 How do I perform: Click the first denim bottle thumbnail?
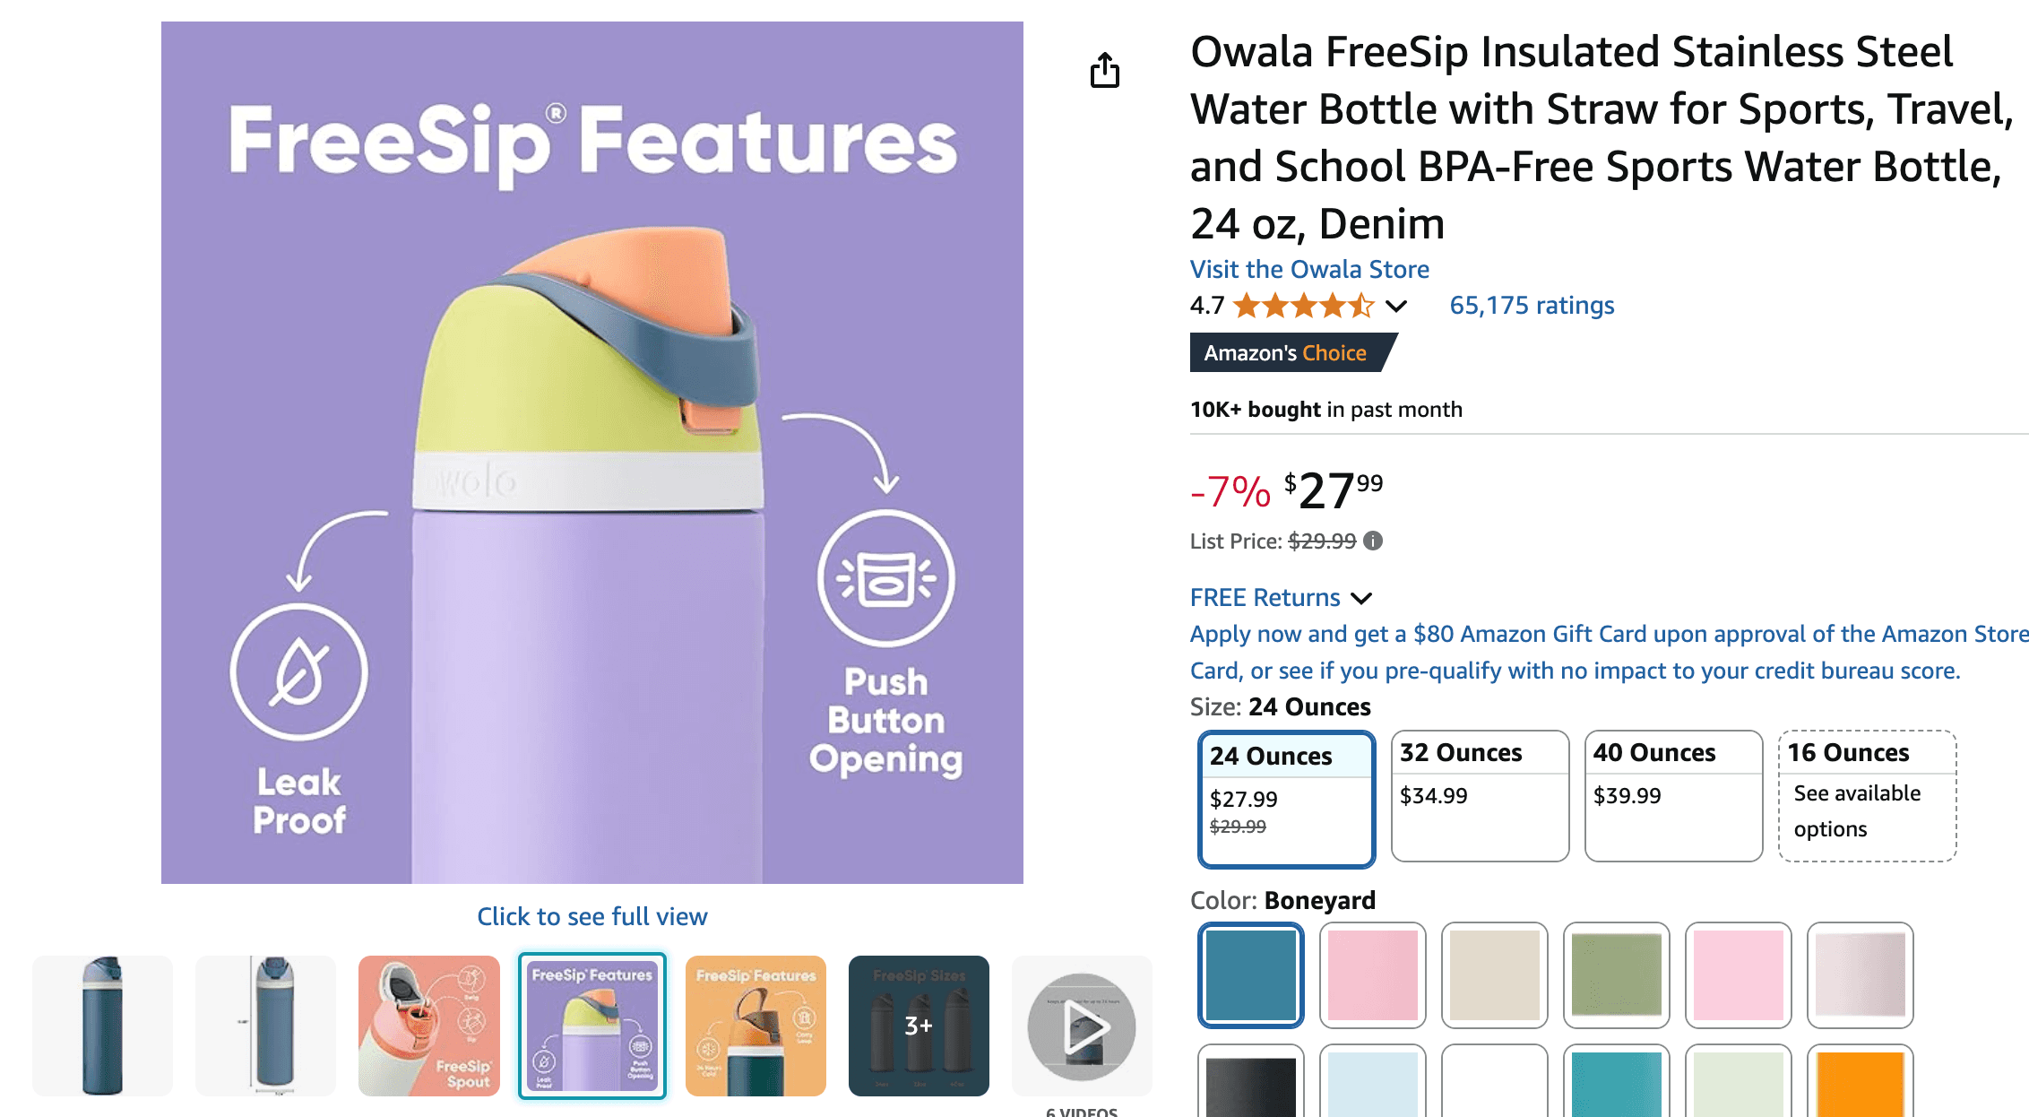[102, 1026]
